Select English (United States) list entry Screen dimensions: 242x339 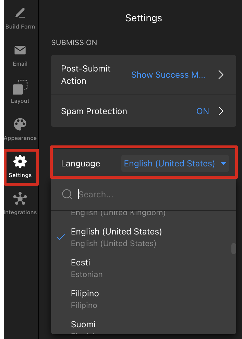[144, 237]
